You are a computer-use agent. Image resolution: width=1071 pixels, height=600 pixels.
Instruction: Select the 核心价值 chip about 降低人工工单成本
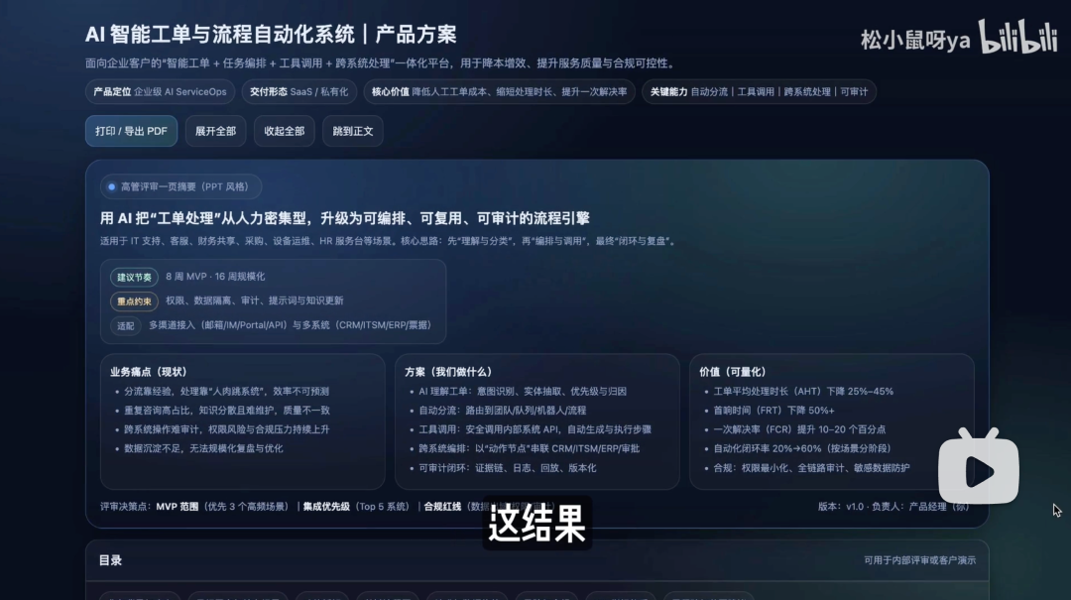pyautogui.click(x=499, y=91)
